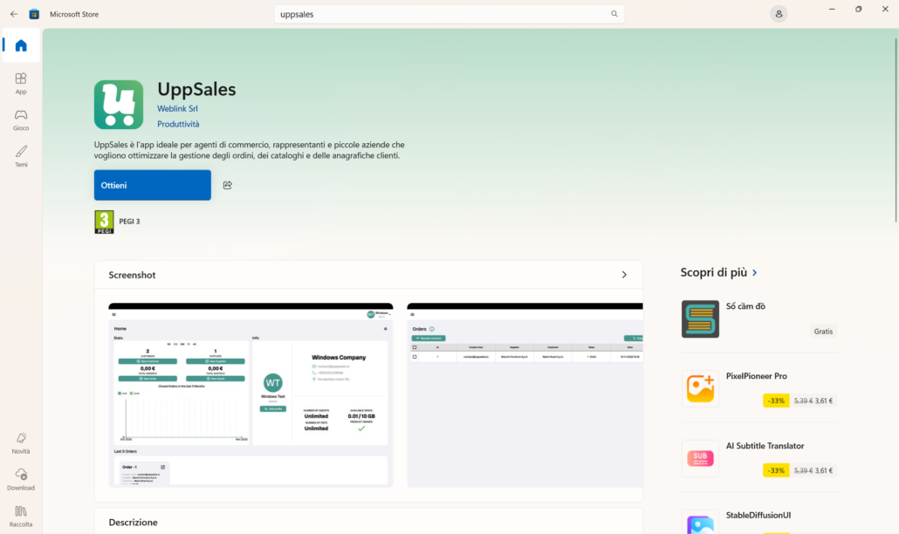The image size is (899, 534).
Task: Open the Download section icon
Action: (x=19, y=477)
